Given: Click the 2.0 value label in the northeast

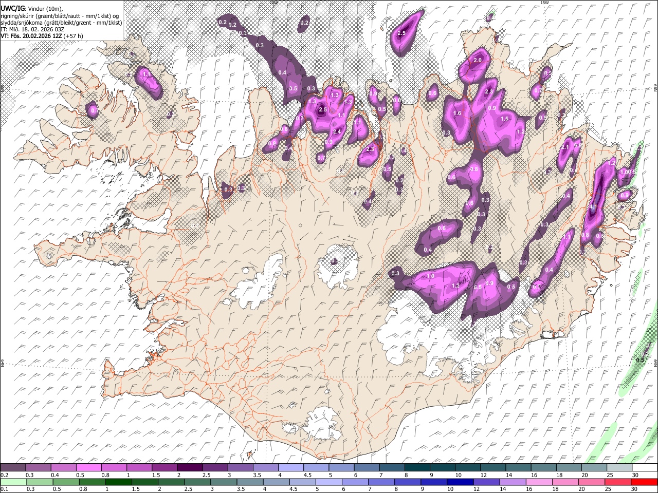Looking at the screenshot, I should [478, 60].
